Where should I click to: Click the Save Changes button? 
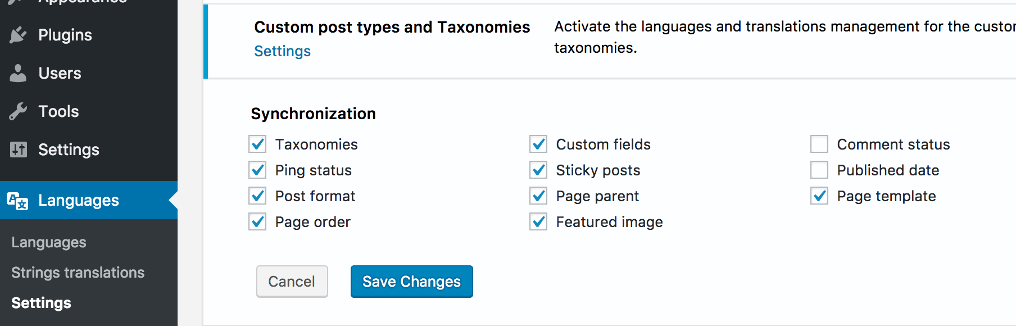tap(411, 282)
